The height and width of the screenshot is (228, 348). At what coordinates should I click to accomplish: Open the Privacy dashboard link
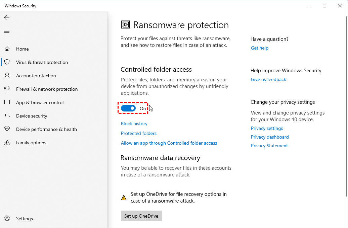tap(270, 137)
